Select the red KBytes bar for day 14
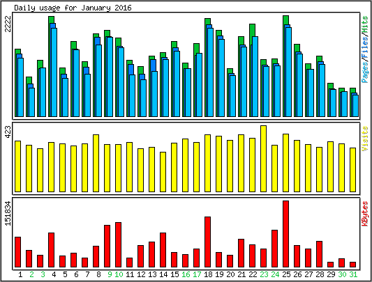Image resolution: width=372 pixels, height=282 pixels. pyautogui.click(x=163, y=250)
